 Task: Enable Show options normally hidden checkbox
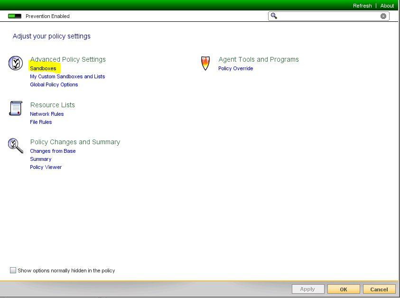coord(13,270)
